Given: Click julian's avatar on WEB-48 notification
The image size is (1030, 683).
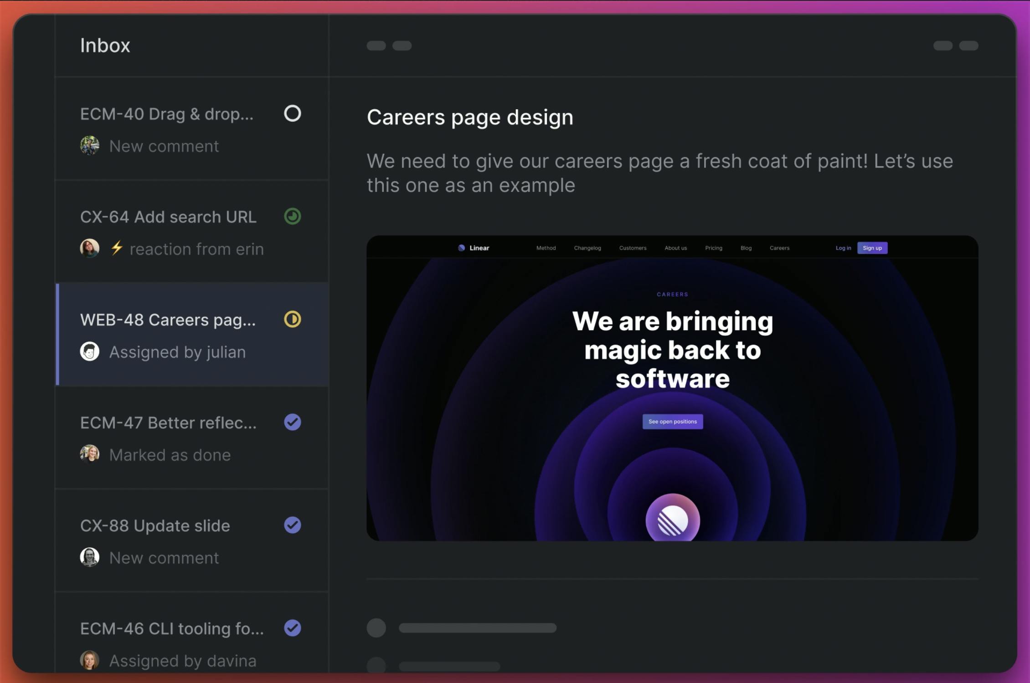Looking at the screenshot, I should pyautogui.click(x=90, y=352).
